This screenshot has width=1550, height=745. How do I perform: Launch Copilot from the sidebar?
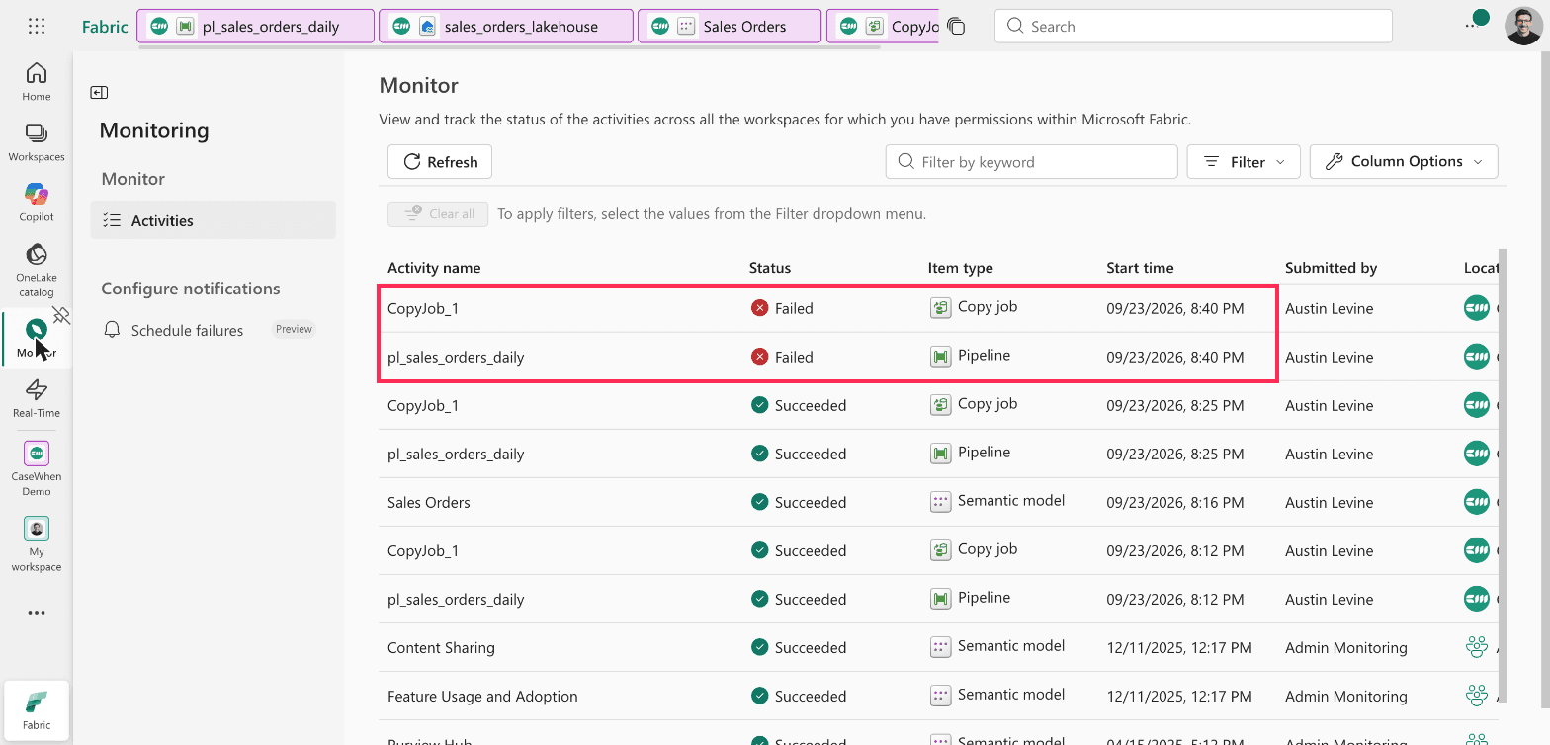coord(37,203)
